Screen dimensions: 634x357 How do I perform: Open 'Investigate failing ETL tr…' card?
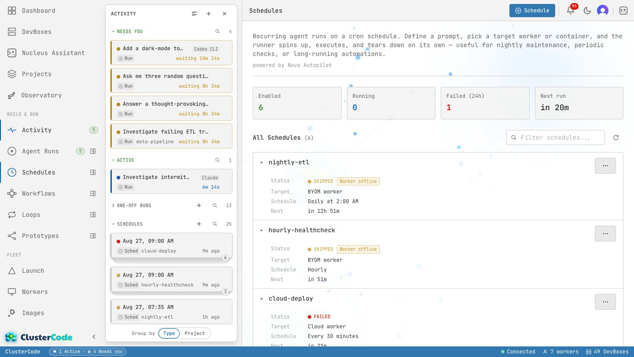(171, 136)
